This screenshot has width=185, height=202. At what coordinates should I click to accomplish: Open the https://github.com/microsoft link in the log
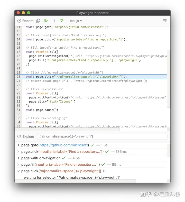point(64,145)
